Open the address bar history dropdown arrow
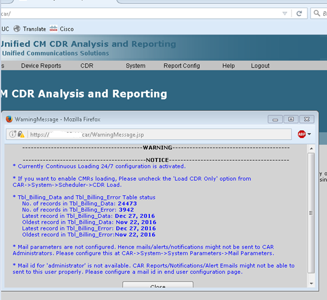The image size is (327, 300). (x=285, y=13)
